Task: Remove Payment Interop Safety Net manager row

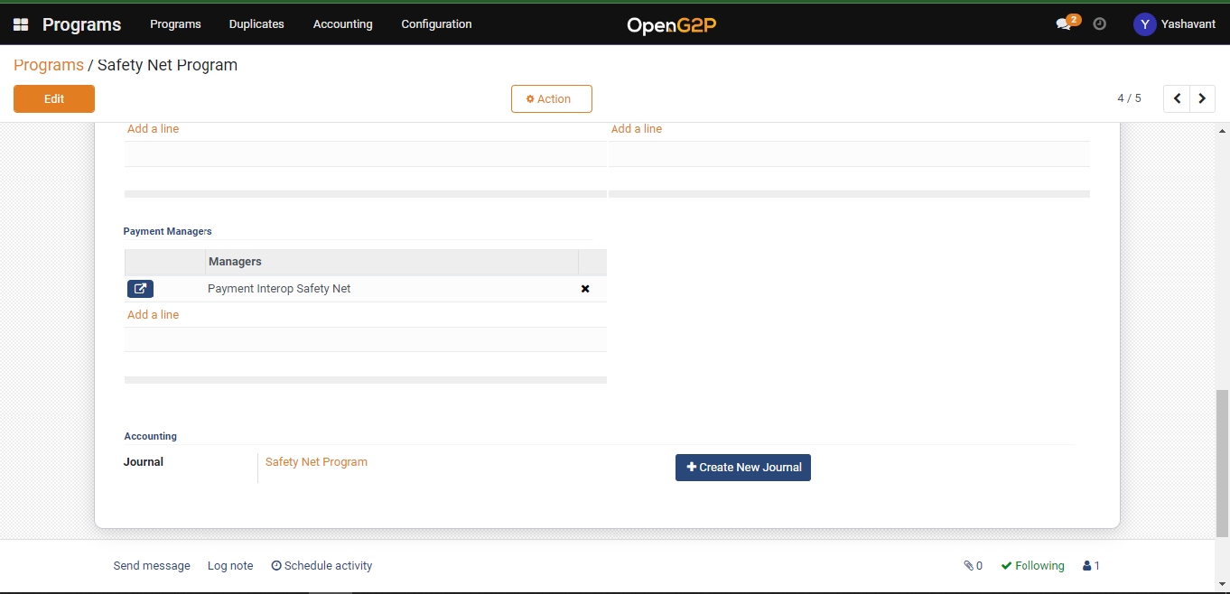Action: [585, 289]
